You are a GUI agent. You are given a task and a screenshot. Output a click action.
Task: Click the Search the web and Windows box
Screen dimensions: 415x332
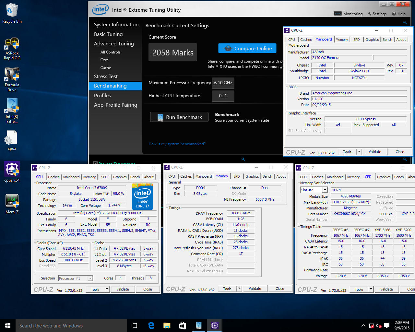click(x=71, y=326)
